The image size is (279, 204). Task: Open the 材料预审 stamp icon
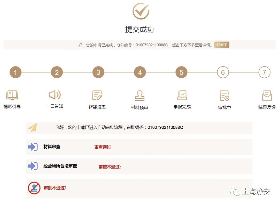pos(139,96)
